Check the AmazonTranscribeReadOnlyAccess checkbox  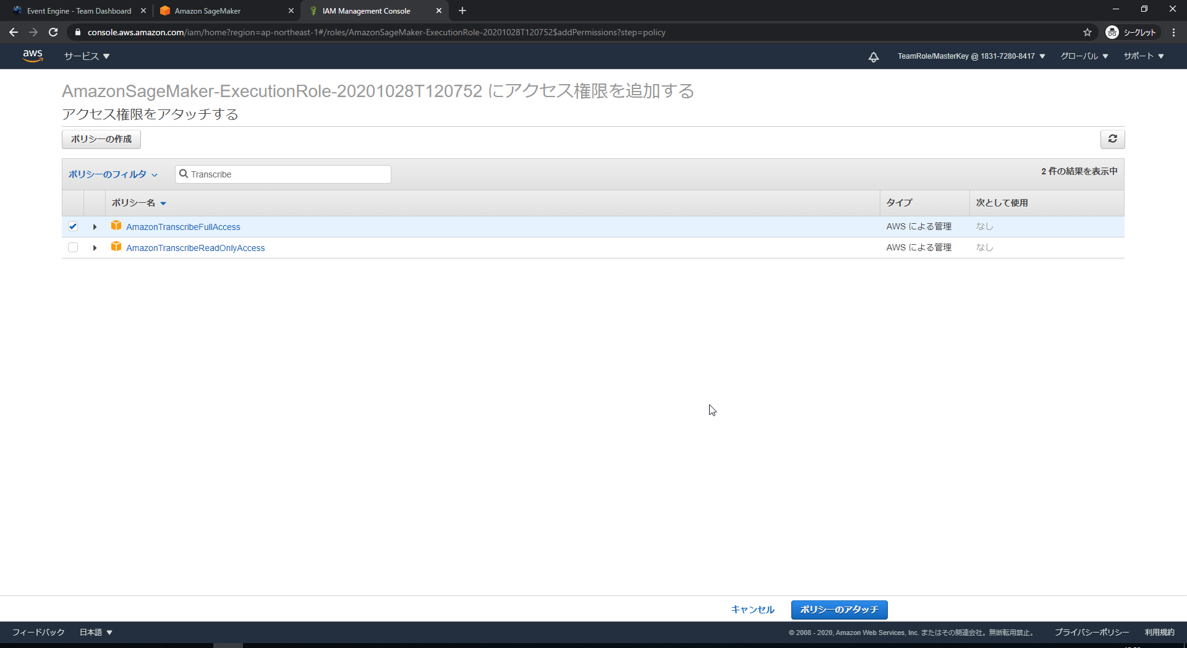pyautogui.click(x=73, y=247)
